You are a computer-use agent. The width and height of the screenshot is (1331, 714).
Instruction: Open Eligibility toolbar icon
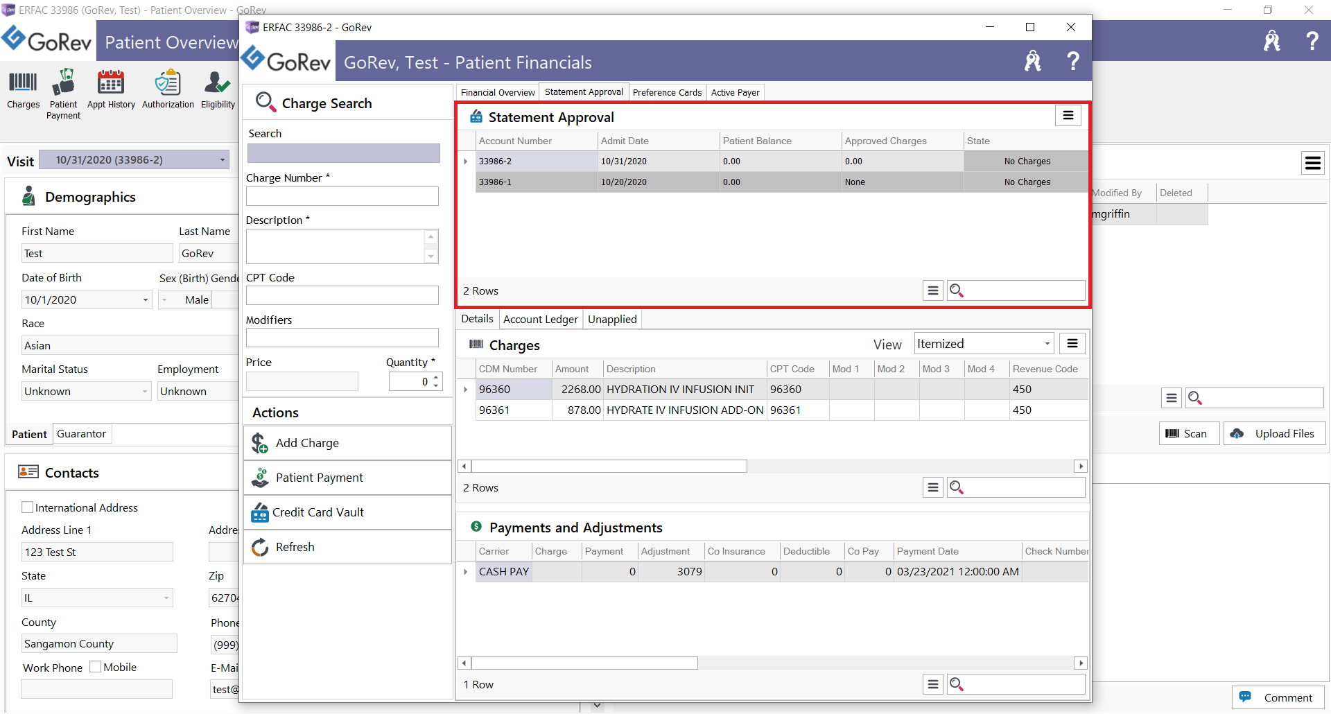point(218,90)
